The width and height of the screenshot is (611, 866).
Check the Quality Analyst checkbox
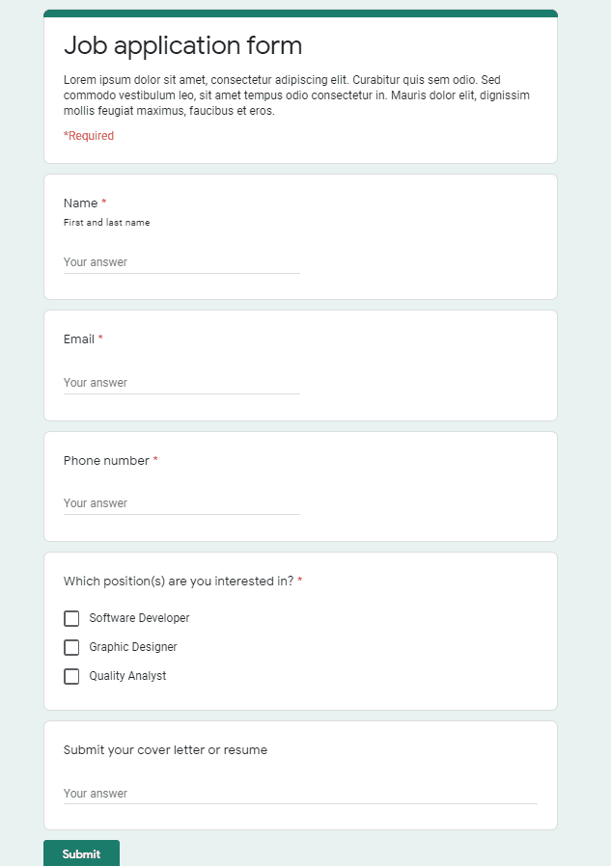pos(71,676)
